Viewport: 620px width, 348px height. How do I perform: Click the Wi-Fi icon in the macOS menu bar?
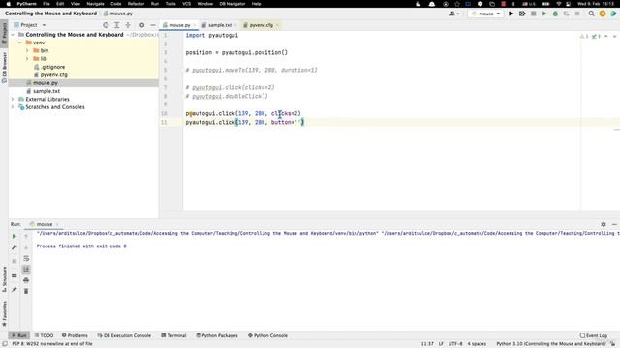[x=558, y=4]
